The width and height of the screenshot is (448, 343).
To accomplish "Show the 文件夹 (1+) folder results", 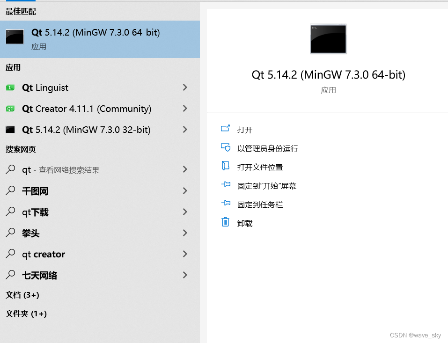I will click(26, 314).
